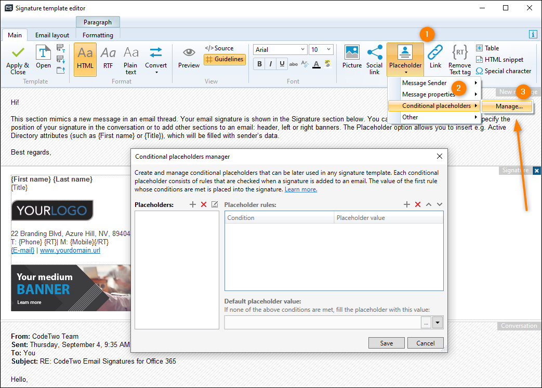This screenshot has width=542, height=388.
Task: Close the Conditional placeholders manager dialog
Action: 439,156
